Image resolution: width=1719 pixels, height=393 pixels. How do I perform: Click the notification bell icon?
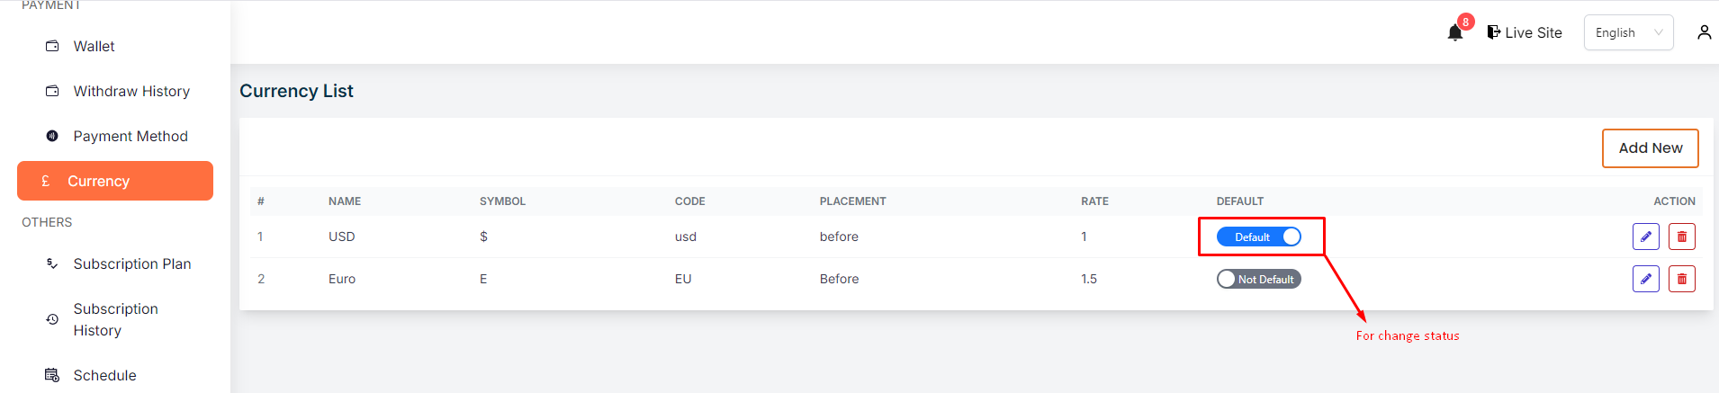(1455, 33)
